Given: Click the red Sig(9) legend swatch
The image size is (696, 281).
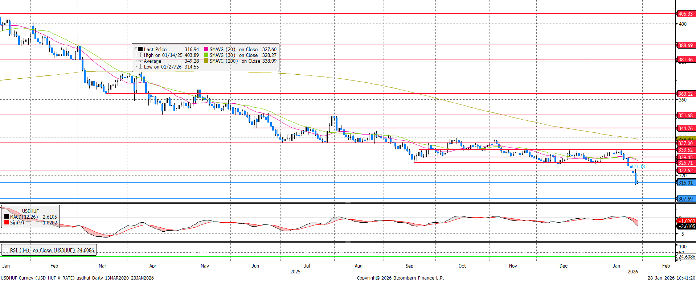Looking at the screenshot, I should pyautogui.click(x=7, y=222).
